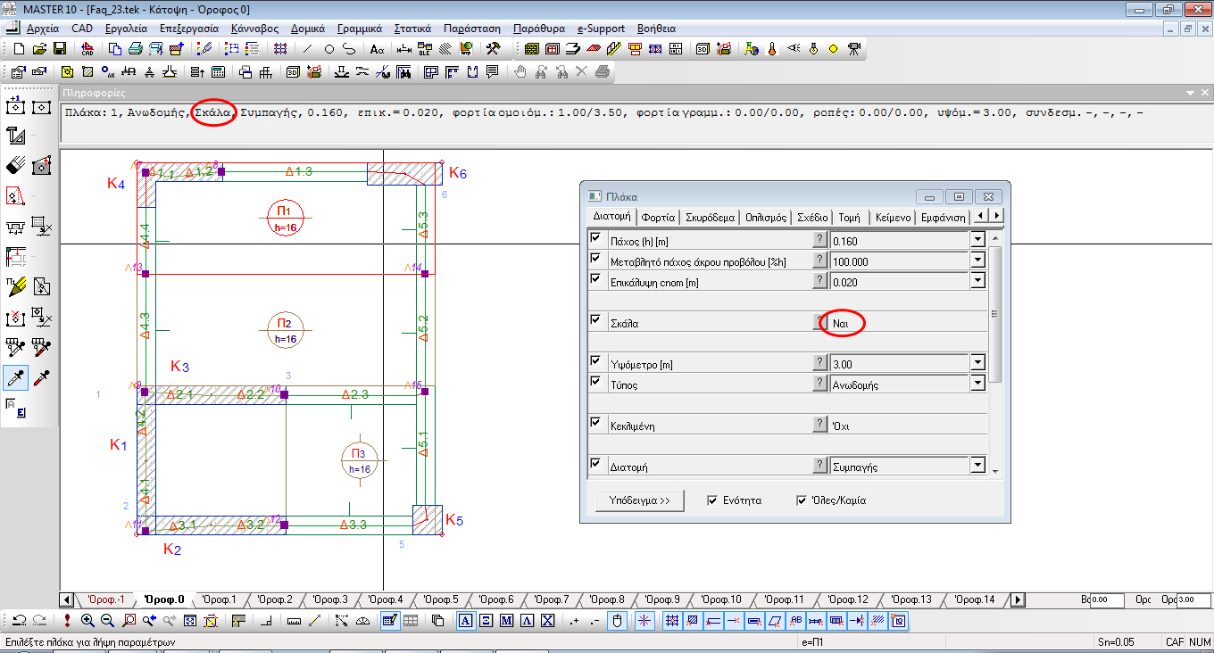The height and width of the screenshot is (653, 1214).
Task: Select the eraser tool in left toolbar
Action: (x=15, y=165)
